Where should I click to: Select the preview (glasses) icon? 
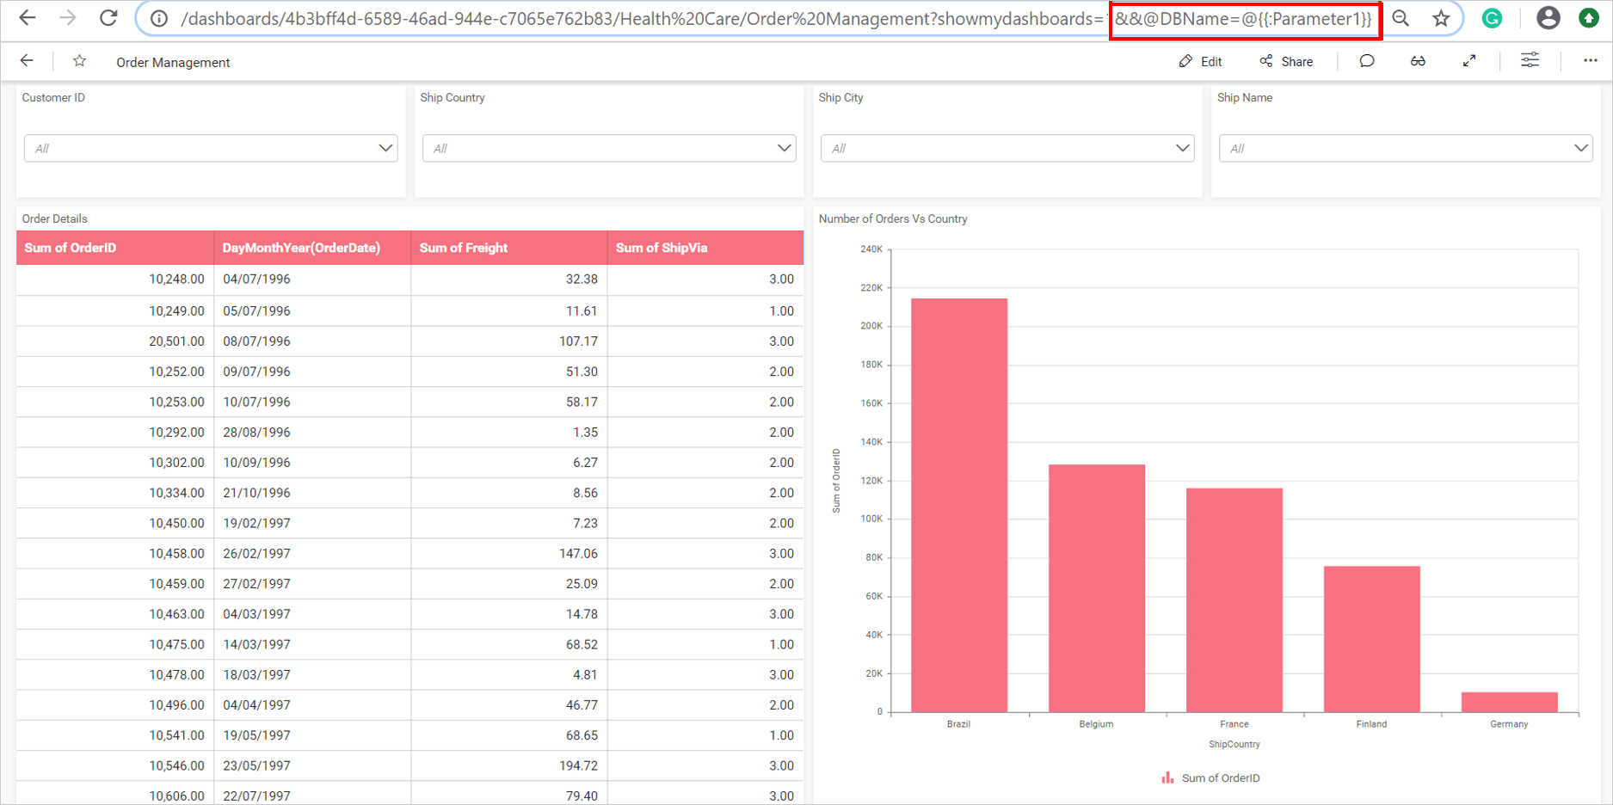pos(1418,60)
